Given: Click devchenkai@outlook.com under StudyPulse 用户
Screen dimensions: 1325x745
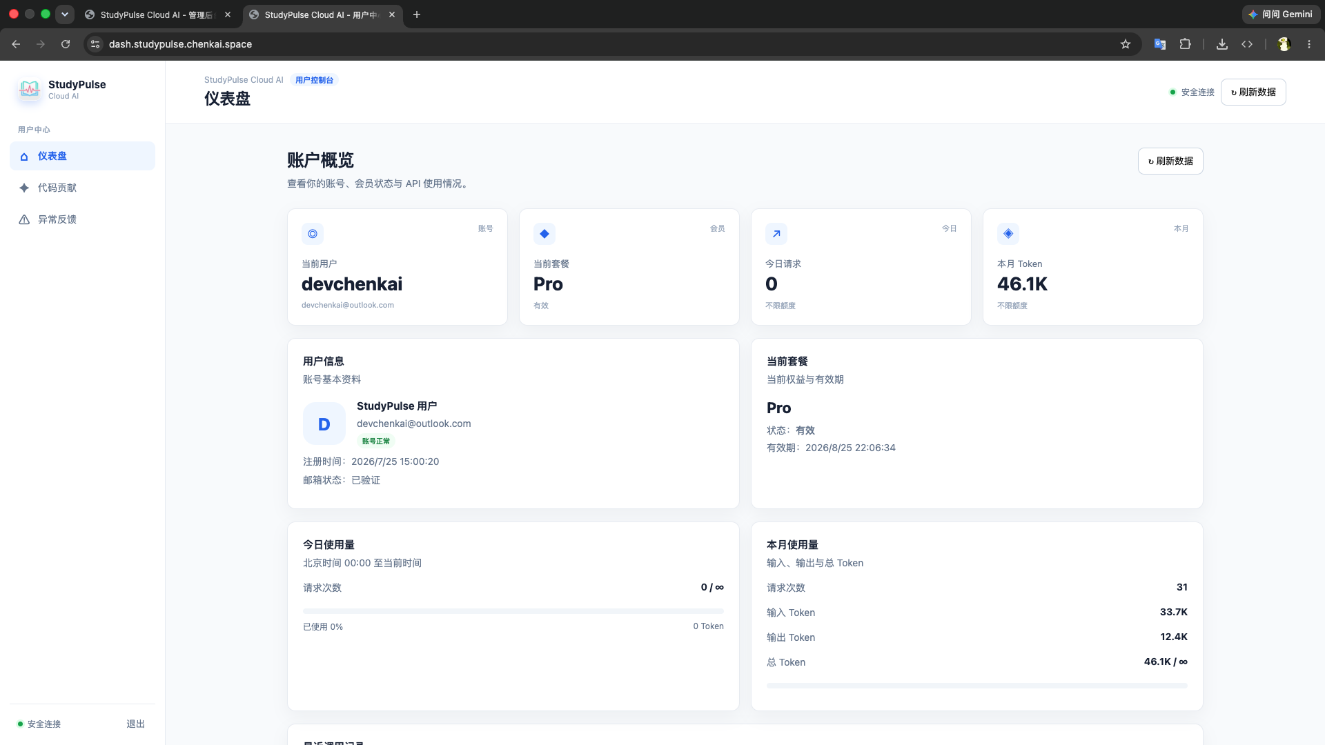Looking at the screenshot, I should coord(413,424).
